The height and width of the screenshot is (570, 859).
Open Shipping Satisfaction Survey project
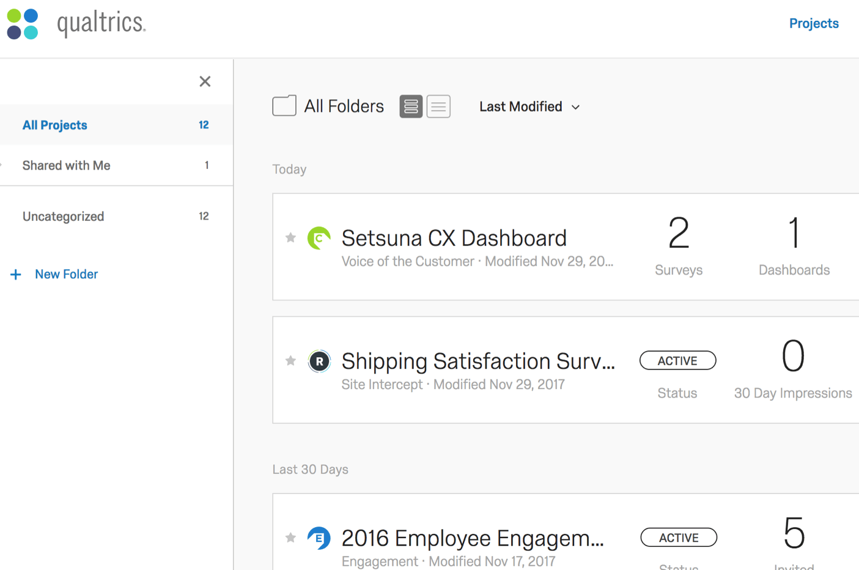coord(478,361)
